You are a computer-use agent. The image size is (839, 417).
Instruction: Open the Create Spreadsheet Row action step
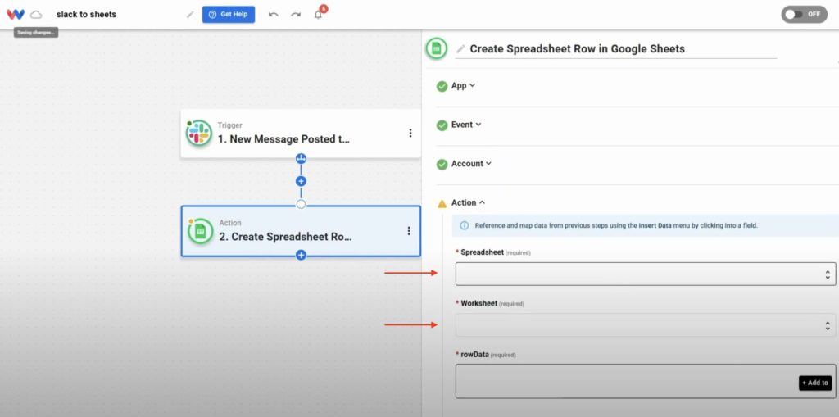[301, 231]
